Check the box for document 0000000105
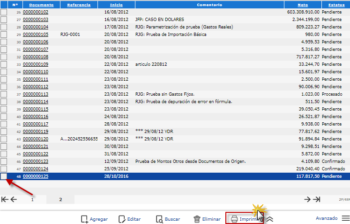 [4, 35]
